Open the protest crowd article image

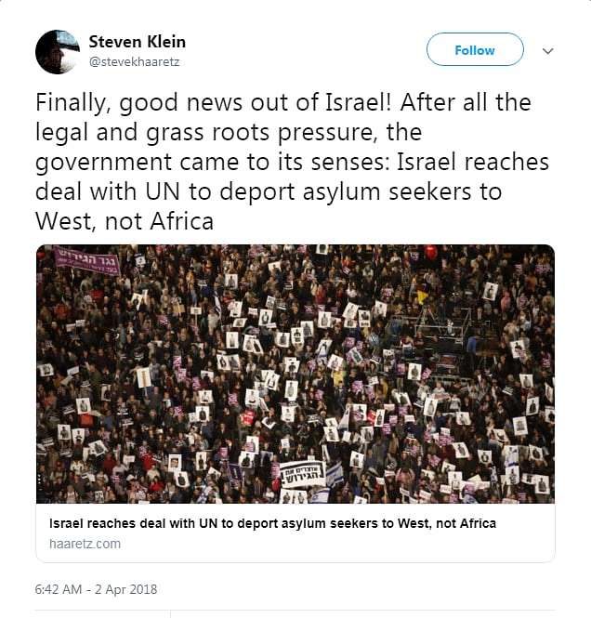[295, 374]
